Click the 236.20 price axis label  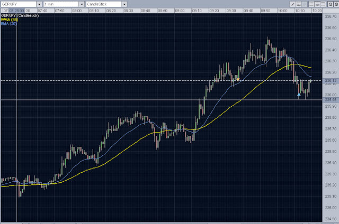tap(331, 72)
